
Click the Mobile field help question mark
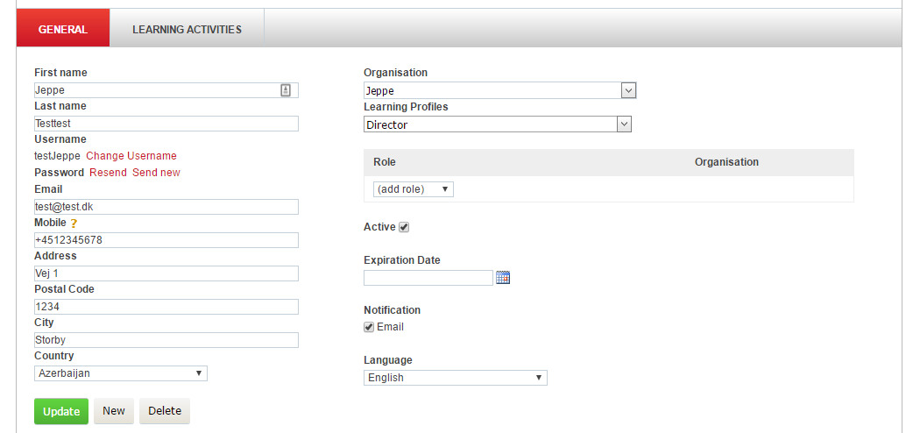pos(74,224)
